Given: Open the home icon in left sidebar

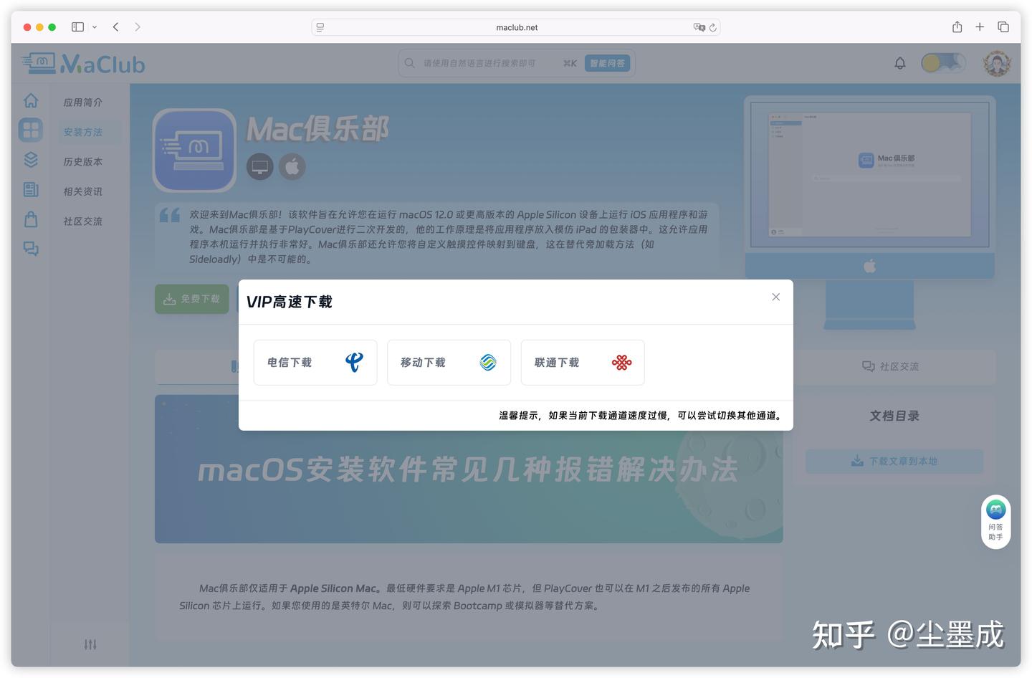Looking at the screenshot, I should (31, 100).
